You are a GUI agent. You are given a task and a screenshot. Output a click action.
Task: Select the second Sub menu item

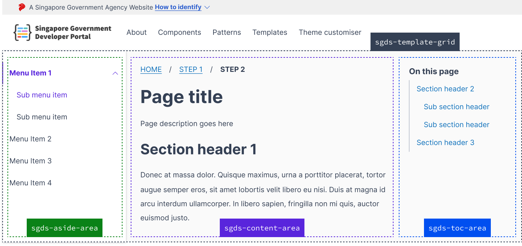click(x=42, y=117)
